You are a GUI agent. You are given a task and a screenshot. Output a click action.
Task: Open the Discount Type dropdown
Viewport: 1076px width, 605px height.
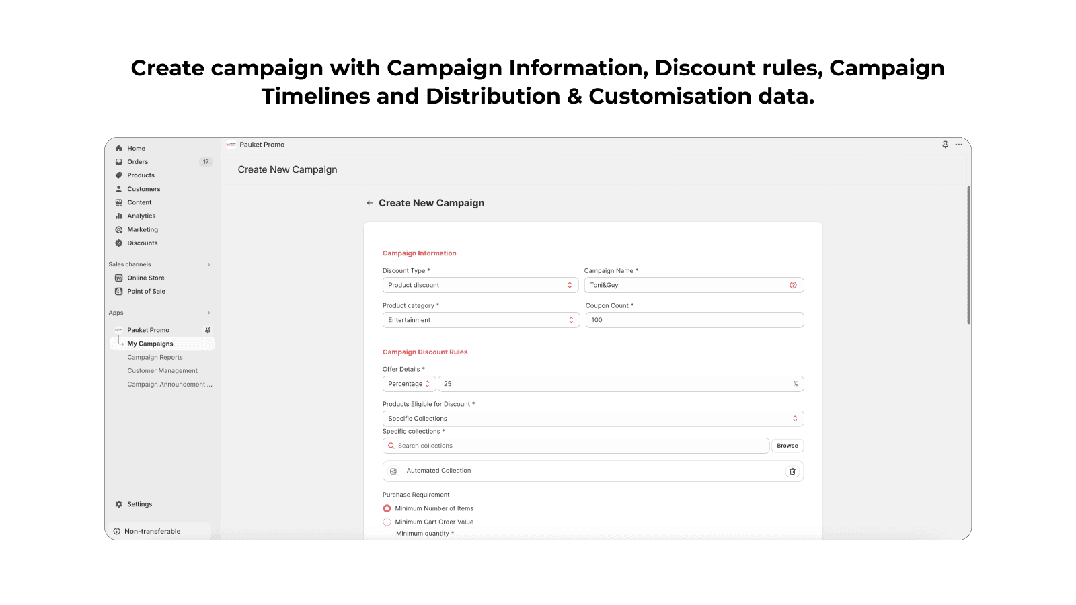480,285
